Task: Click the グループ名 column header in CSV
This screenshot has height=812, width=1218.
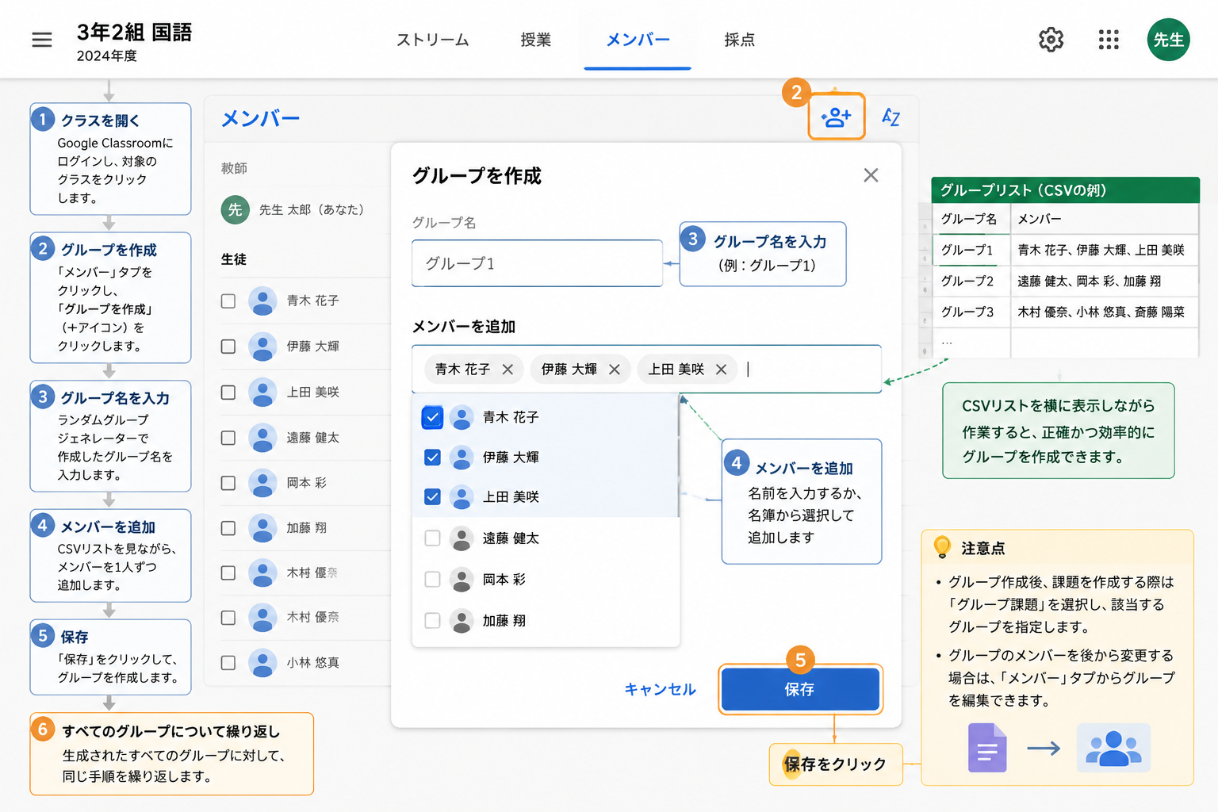Action: click(971, 219)
